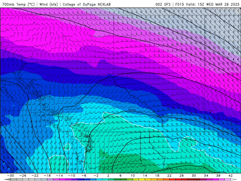Click the 2 color bar label
The width and height of the screenshot is (241, 181).
click(108, 176)
